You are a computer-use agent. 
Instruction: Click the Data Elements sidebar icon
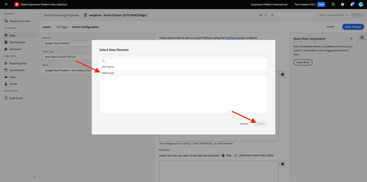tap(6, 42)
